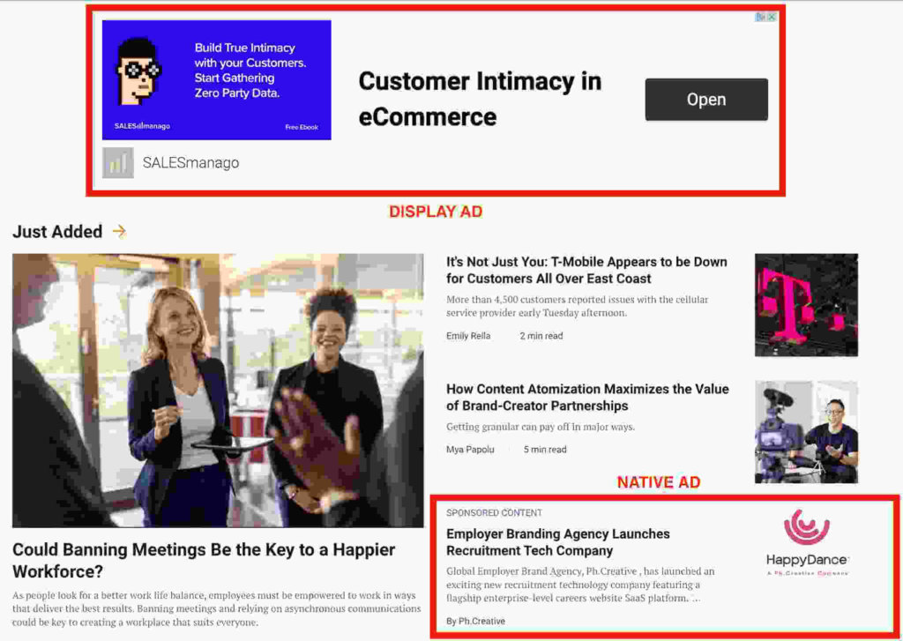Click the Open button on the eCommerce ad
Screen dimensions: 903x641
pos(705,100)
